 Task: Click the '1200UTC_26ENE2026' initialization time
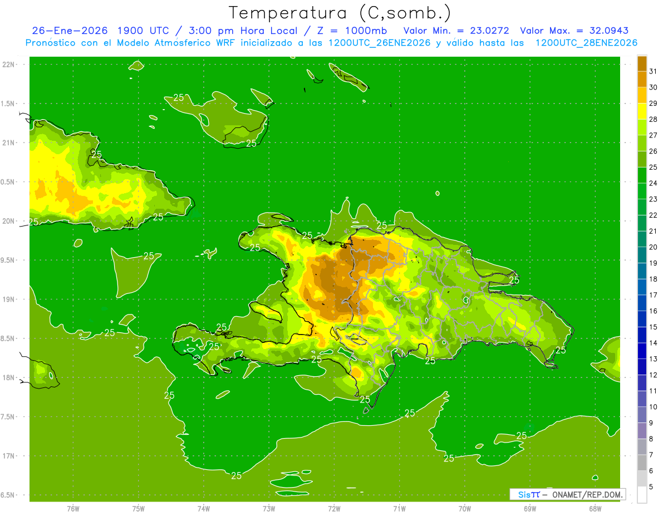pyautogui.click(x=379, y=43)
